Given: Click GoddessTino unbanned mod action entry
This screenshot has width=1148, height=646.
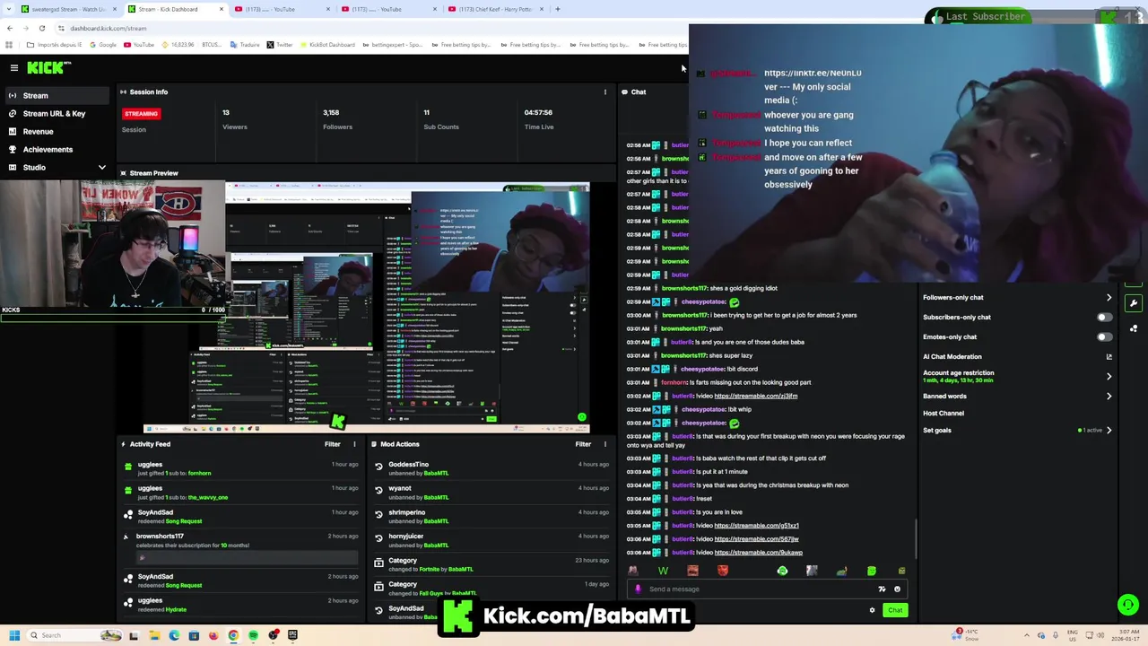Looking at the screenshot, I should click(491, 468).
